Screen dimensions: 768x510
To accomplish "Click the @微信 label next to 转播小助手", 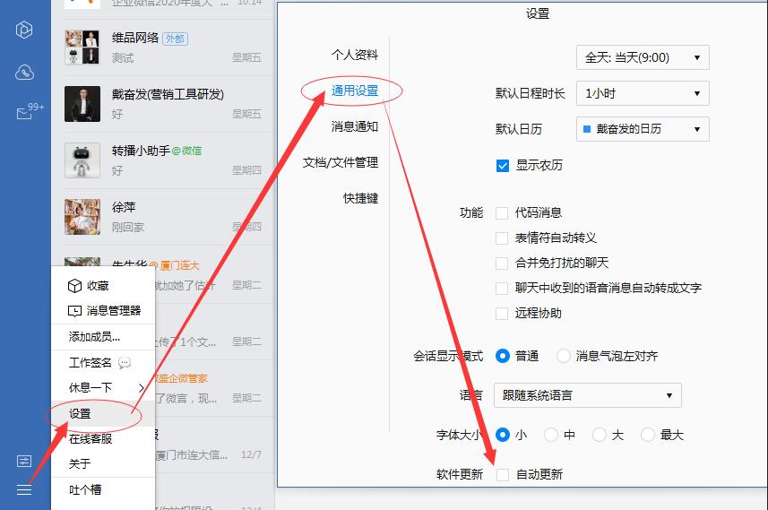I will (x=186, y=151).
